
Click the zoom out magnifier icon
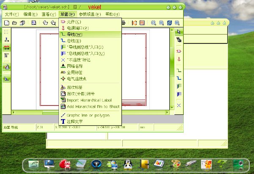[x=161, y=23]
